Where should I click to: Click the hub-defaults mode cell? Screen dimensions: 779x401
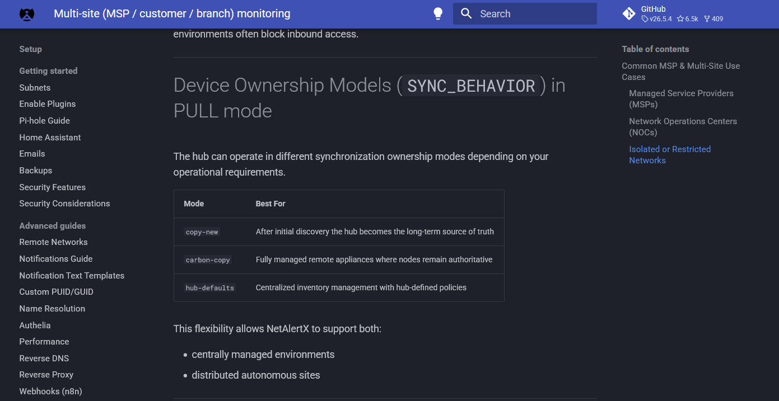tap(209, 288)
